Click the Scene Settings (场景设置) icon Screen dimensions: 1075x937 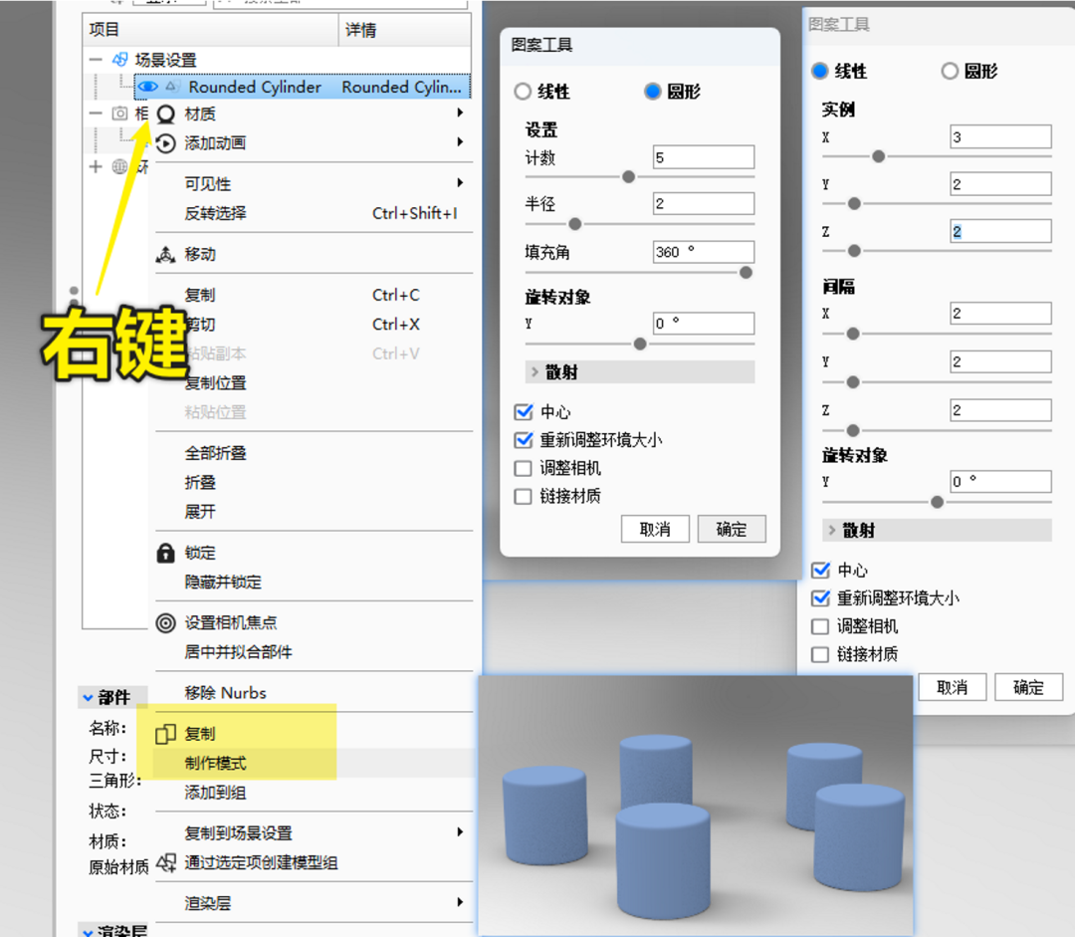pos(120,60)
